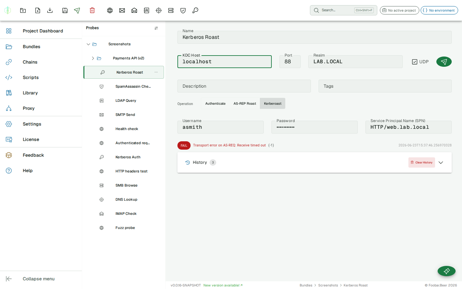Click the save floppy disk icon

pyautogui.click(x=65, y=10)
